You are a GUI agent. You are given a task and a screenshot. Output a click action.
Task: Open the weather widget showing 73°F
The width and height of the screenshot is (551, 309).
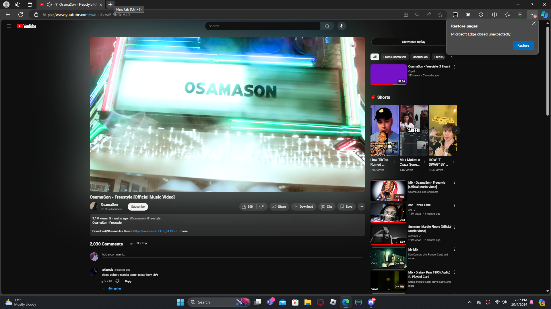[21, 302]
